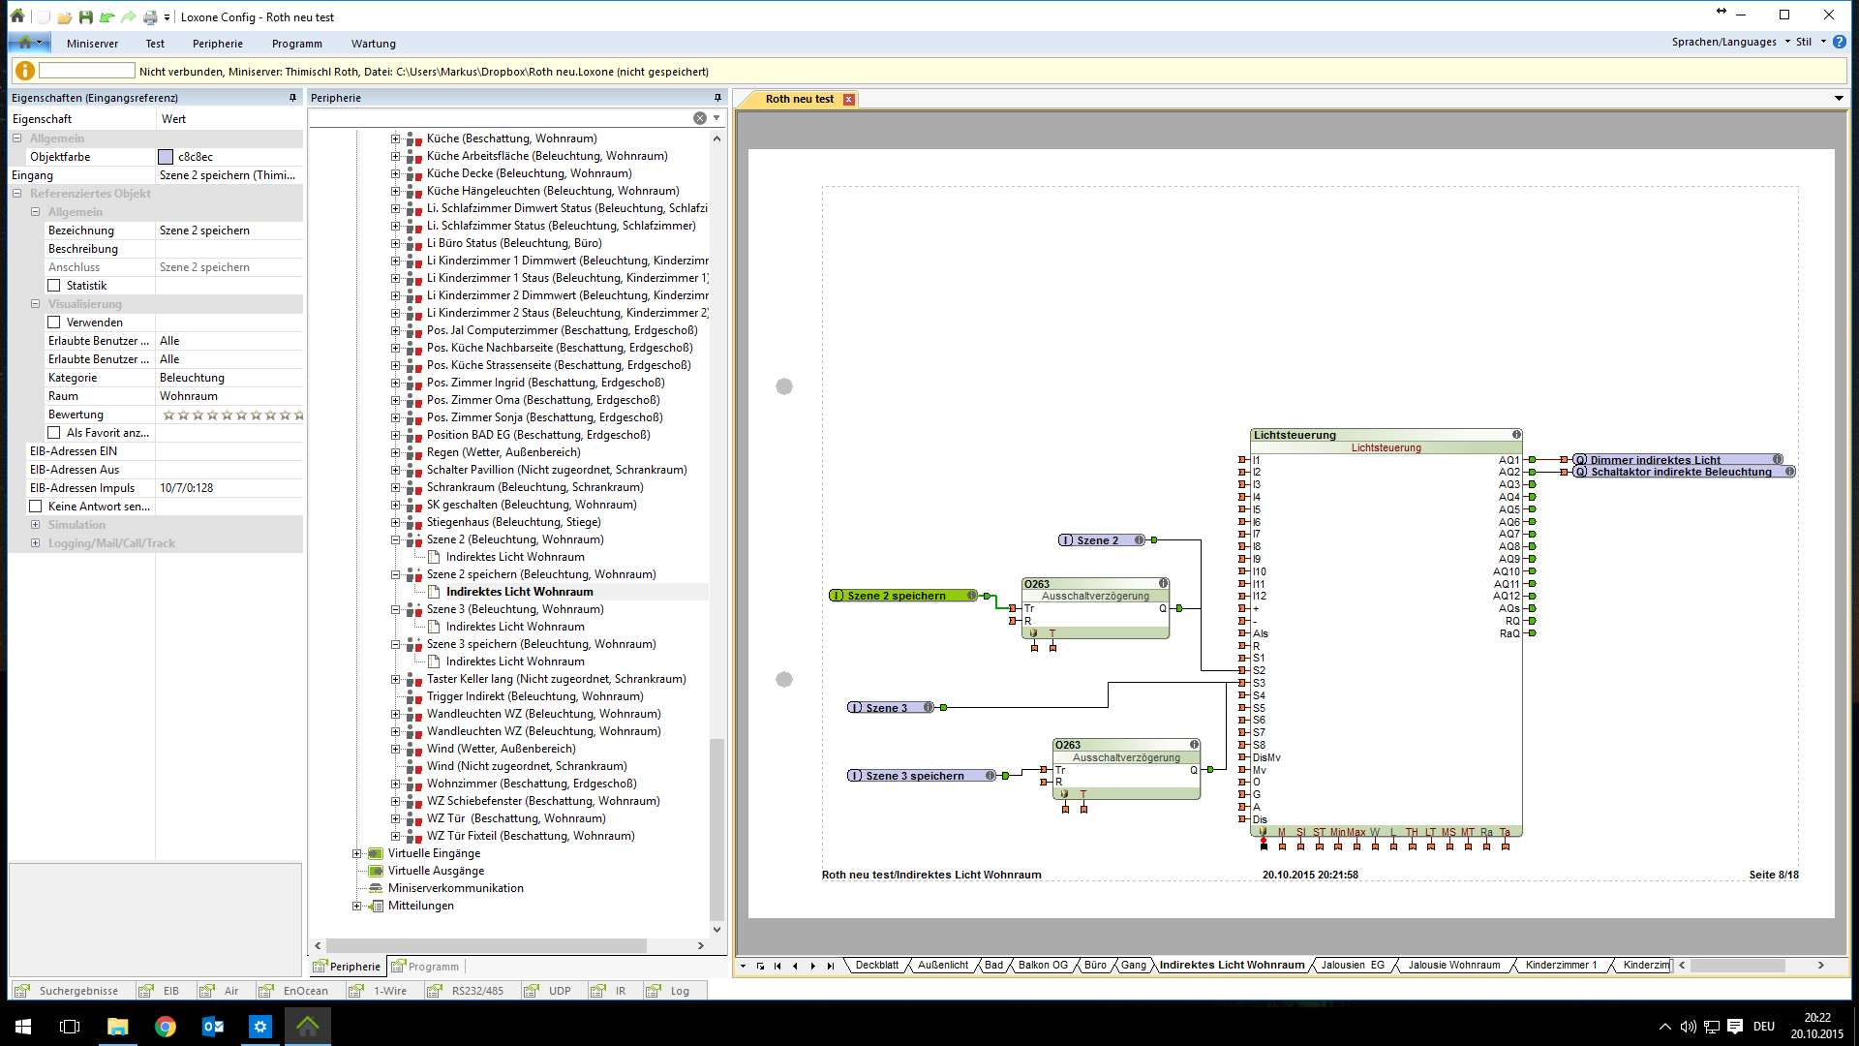Click the print icon in quick access toolbar
1859x1046 pixels.
[149, 16]
